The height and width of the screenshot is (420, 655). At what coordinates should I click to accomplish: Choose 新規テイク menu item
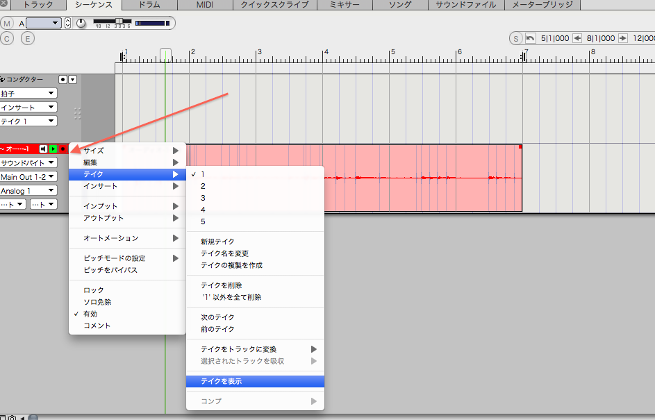pyautogui.click(x=255, y=242)
